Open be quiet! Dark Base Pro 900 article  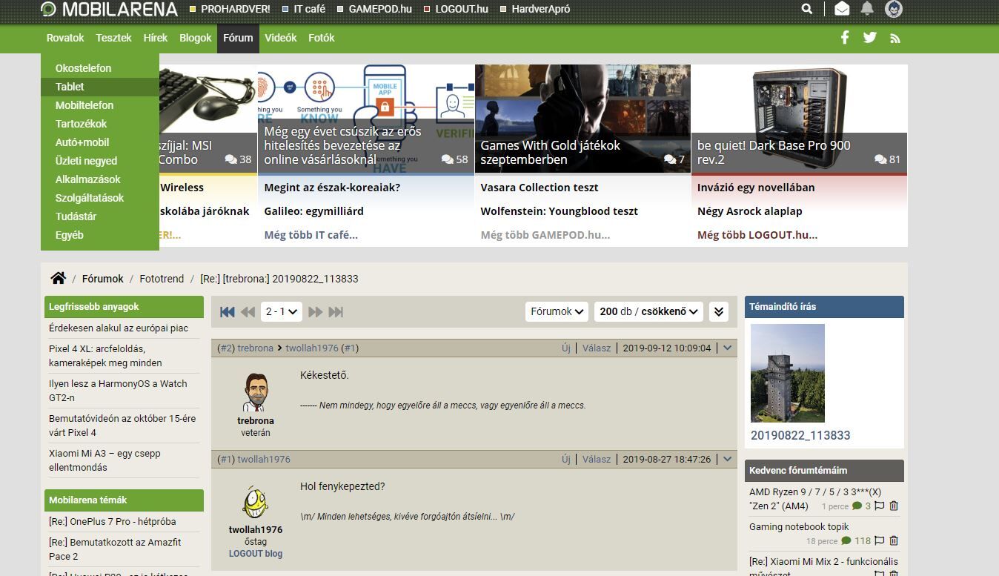(x=800, y=119)
